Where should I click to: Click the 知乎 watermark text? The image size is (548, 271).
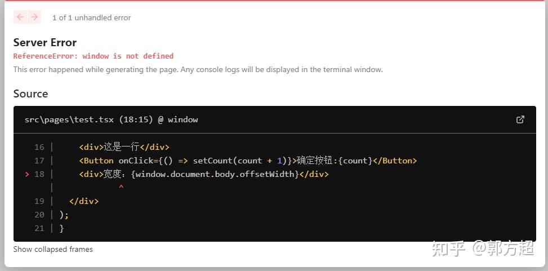coord(448,248)
